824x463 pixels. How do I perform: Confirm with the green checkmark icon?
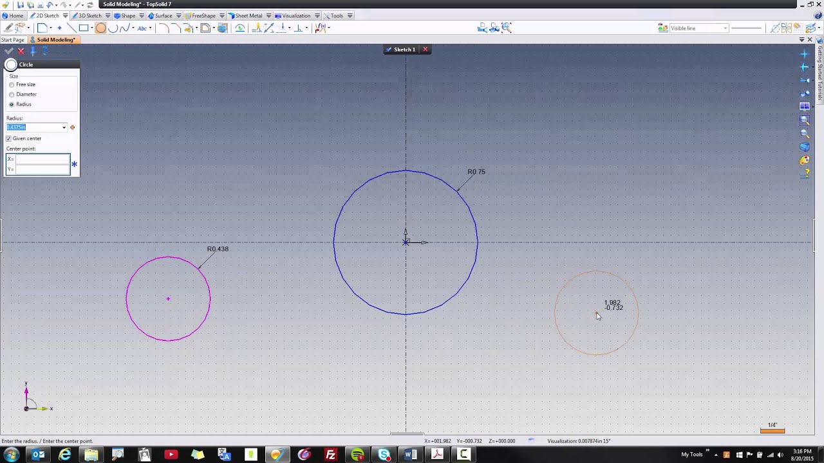pyautogui.click(x=8, y=51)
